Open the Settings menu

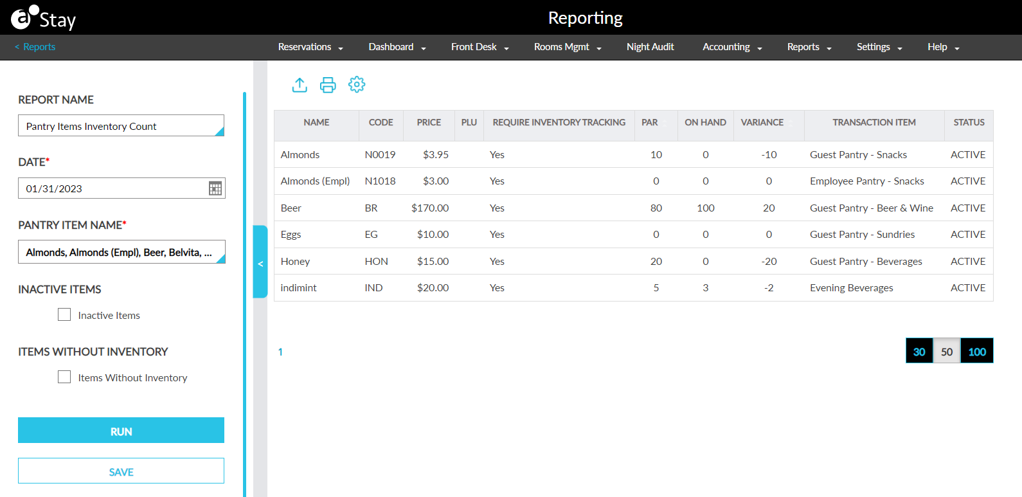coord(879,47)
